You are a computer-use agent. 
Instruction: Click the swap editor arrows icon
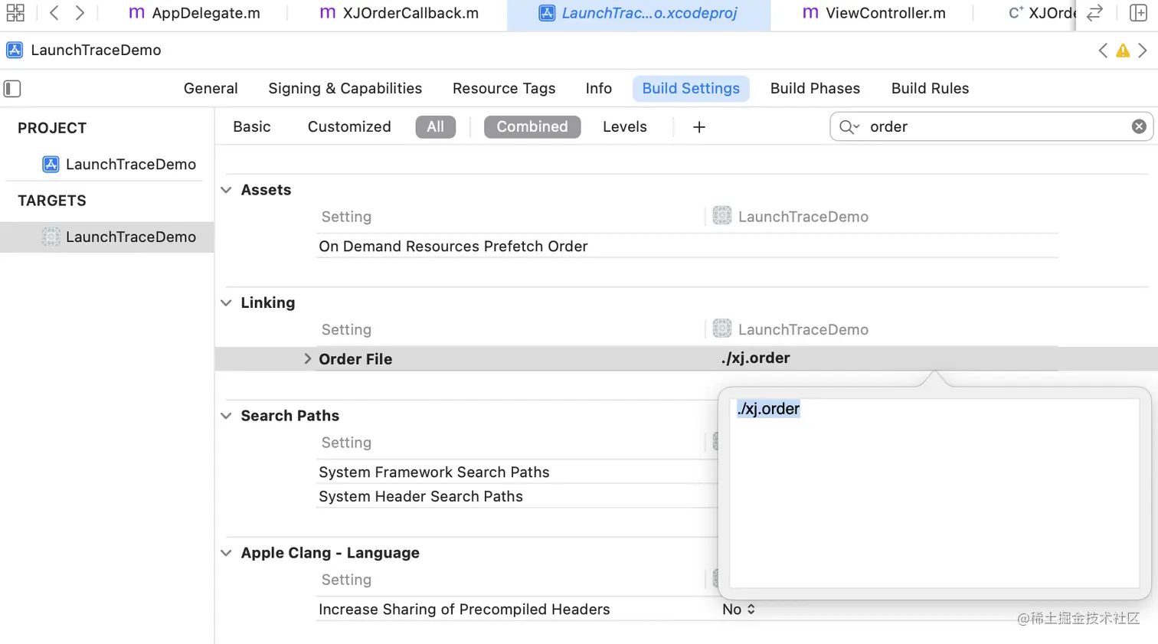pyautogui.click(x=1095, y=12)
